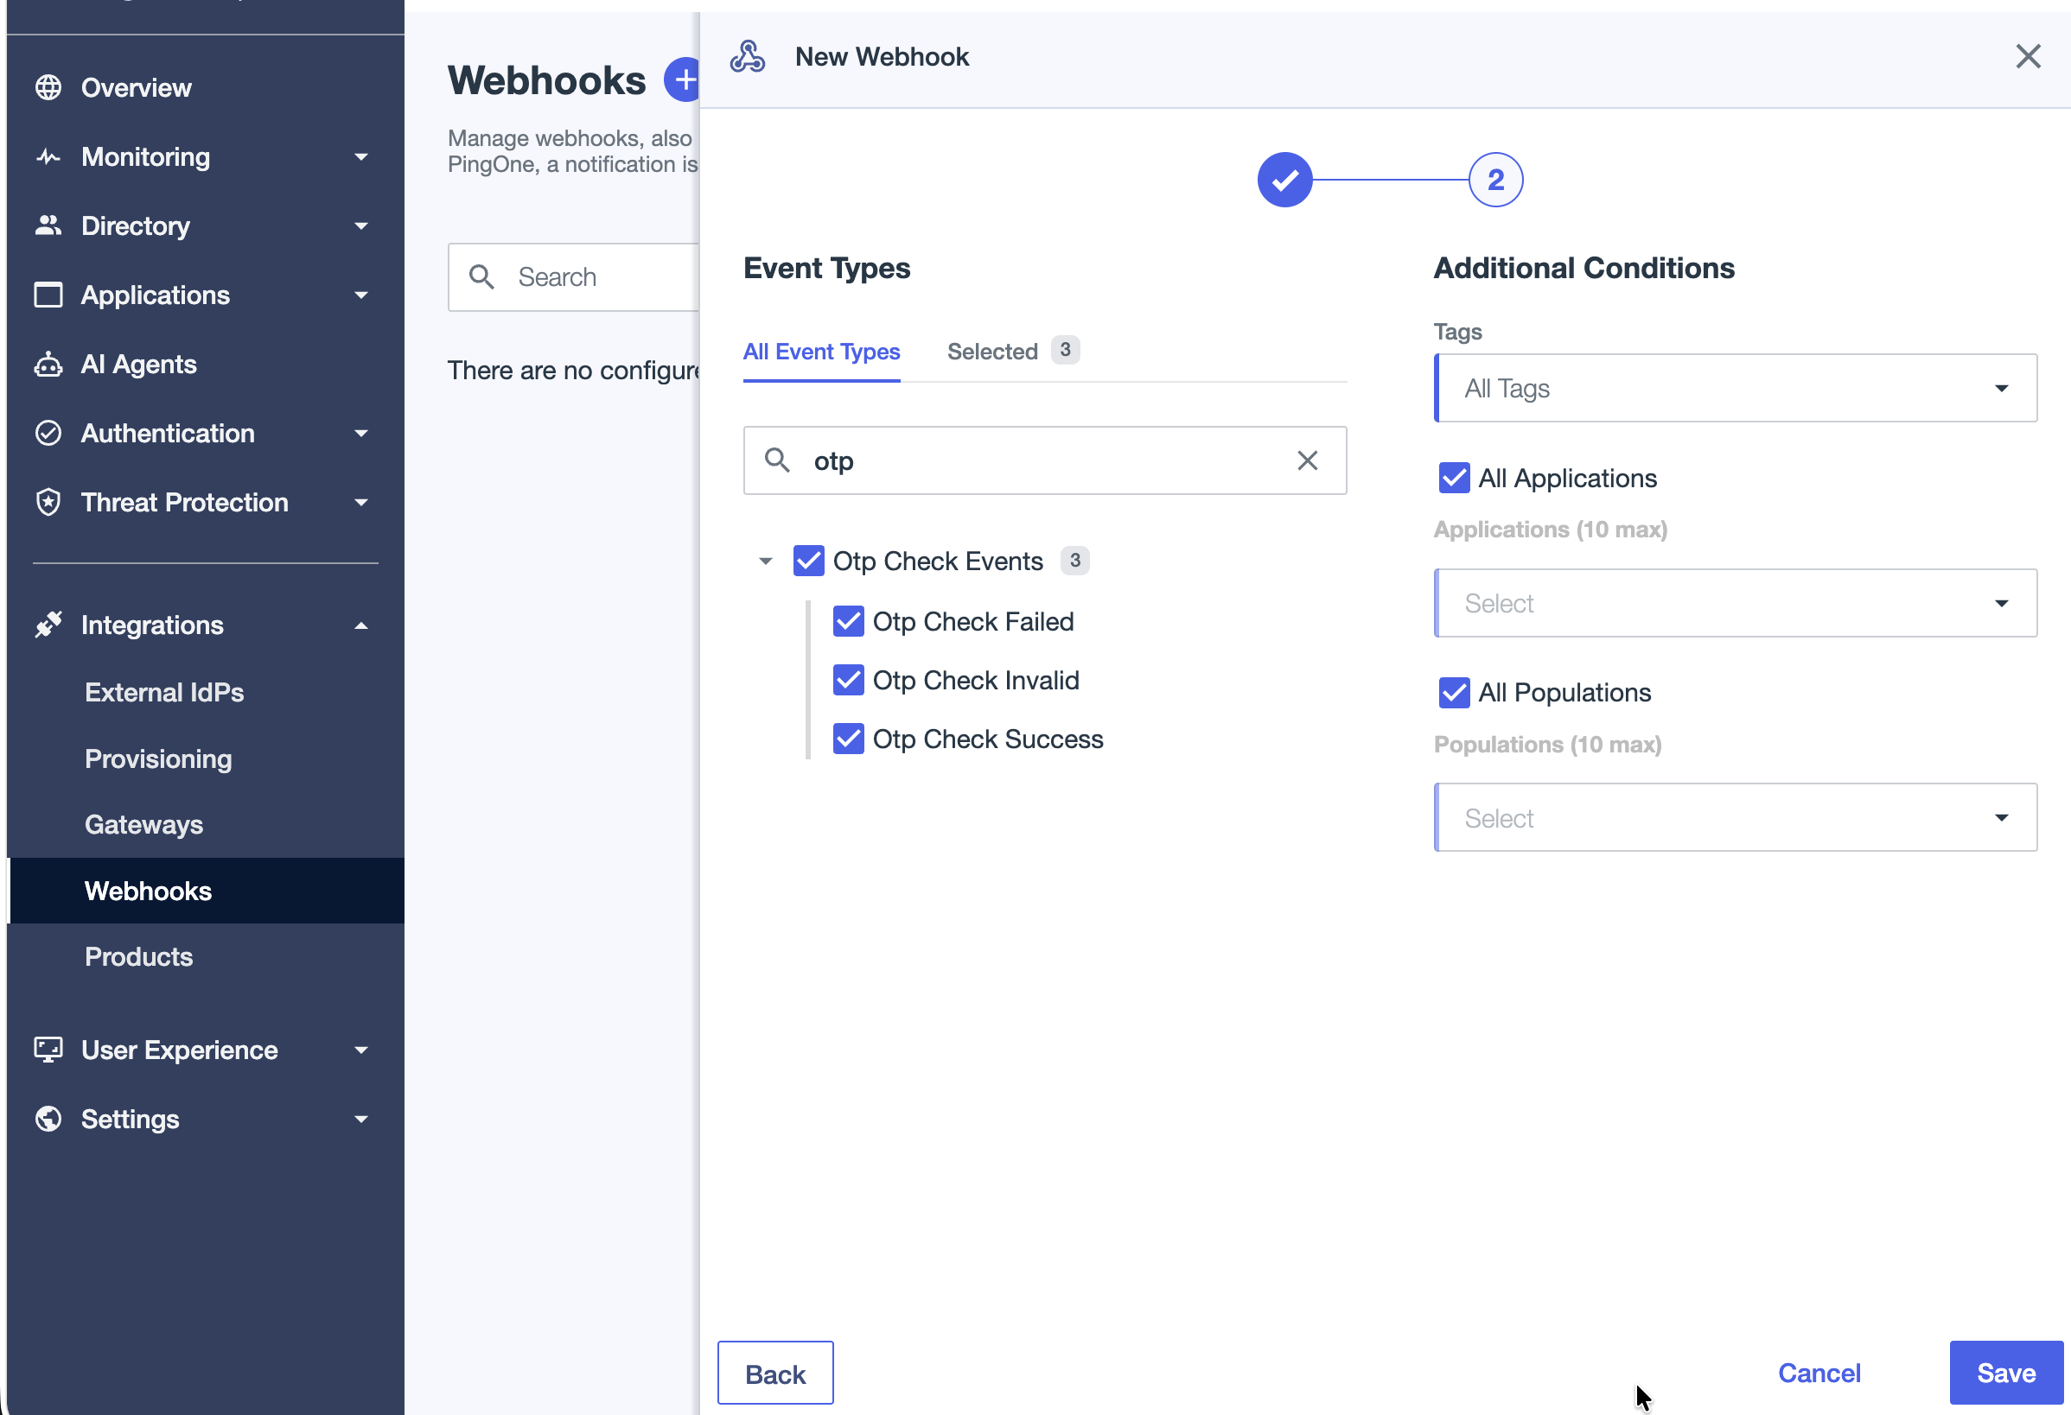Uncheck the Otp Check Failed checkbox
The image size is (2071, 1415).
pos(848,622)
